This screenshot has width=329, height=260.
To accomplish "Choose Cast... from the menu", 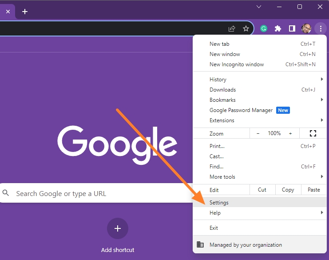I will tap(260, 156).
